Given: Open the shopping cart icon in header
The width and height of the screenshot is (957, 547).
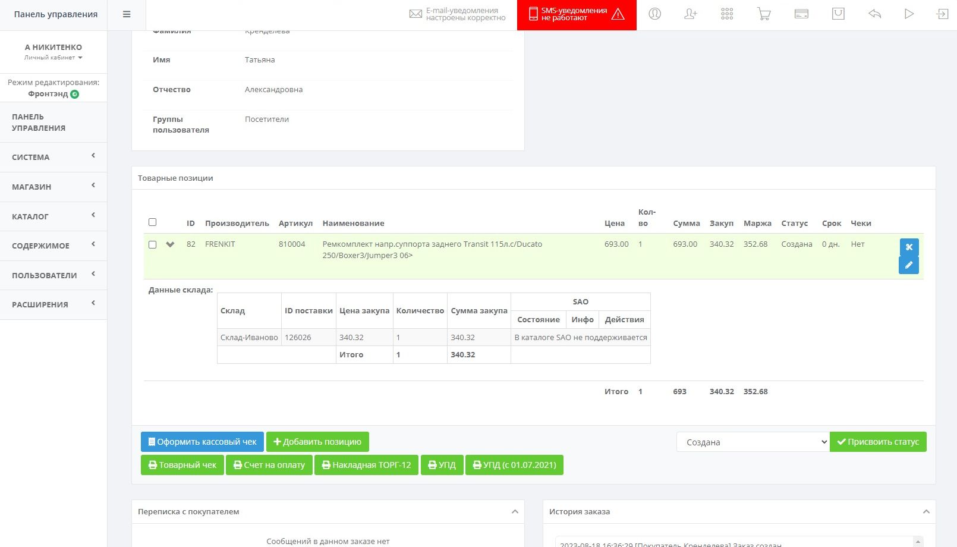Looking at the screenshot, I should tap(764, 14).
